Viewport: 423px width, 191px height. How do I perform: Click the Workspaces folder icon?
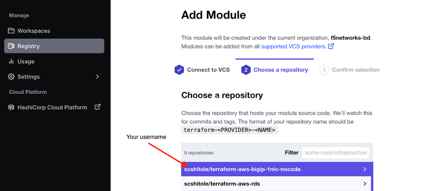11,31
